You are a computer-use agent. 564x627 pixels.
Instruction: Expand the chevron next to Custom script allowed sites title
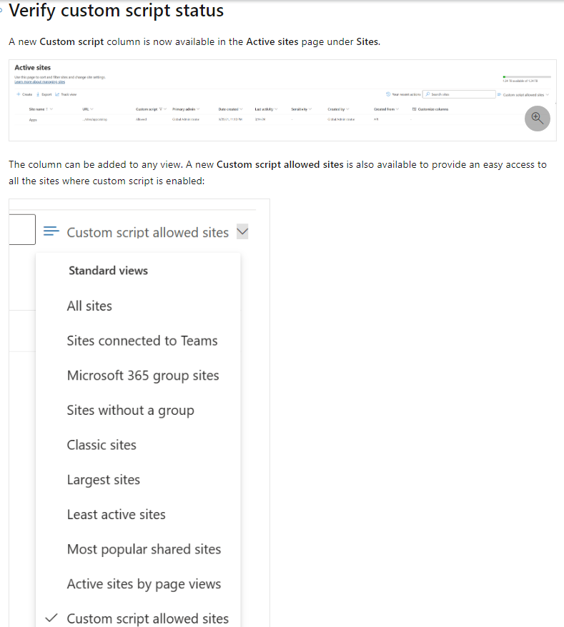click(242, 231)
